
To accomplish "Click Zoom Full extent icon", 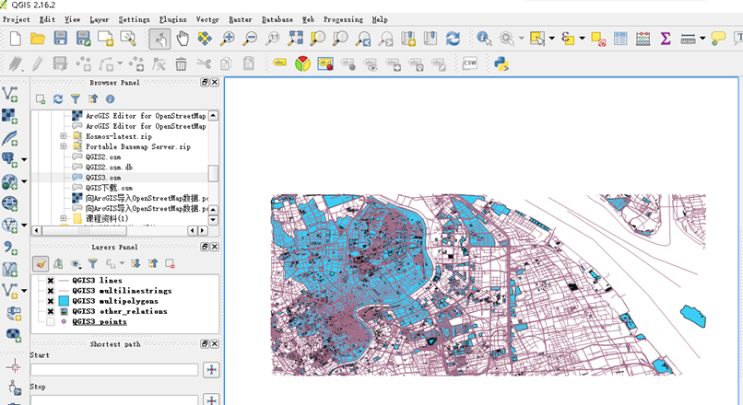I will pyautogui.click(x=295, y=39).
